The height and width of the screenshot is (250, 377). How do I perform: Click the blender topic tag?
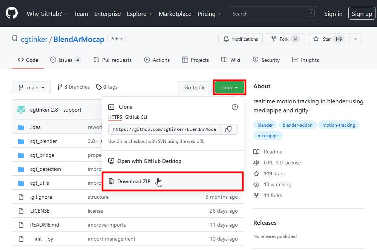[x=265, y=125]
